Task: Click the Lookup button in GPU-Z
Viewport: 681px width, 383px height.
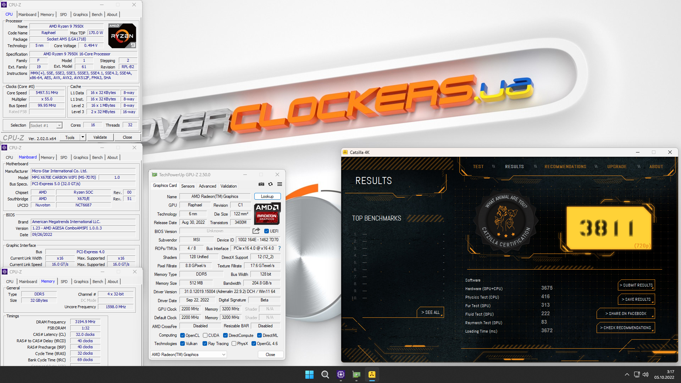Action: tap(267, 196)
